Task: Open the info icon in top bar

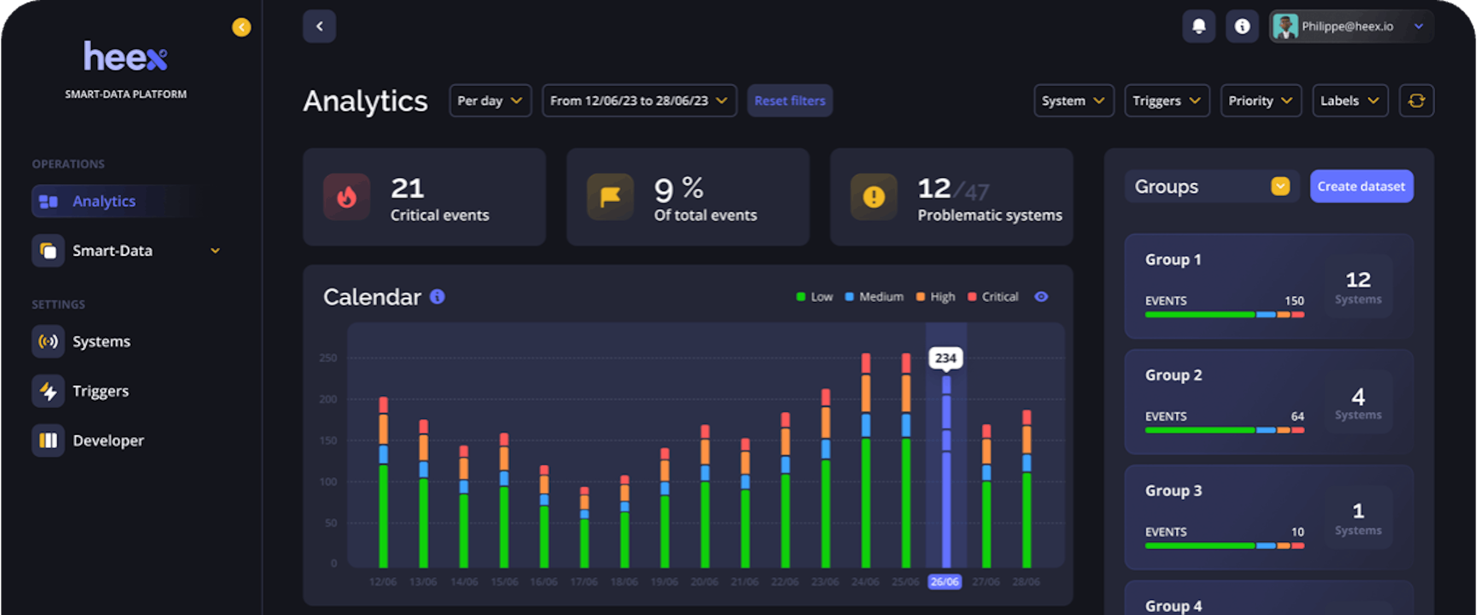Action: point(1242,27)
